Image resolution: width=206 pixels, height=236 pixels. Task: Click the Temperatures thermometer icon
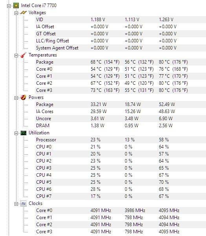pyautogui.click(x=23, y=55)
